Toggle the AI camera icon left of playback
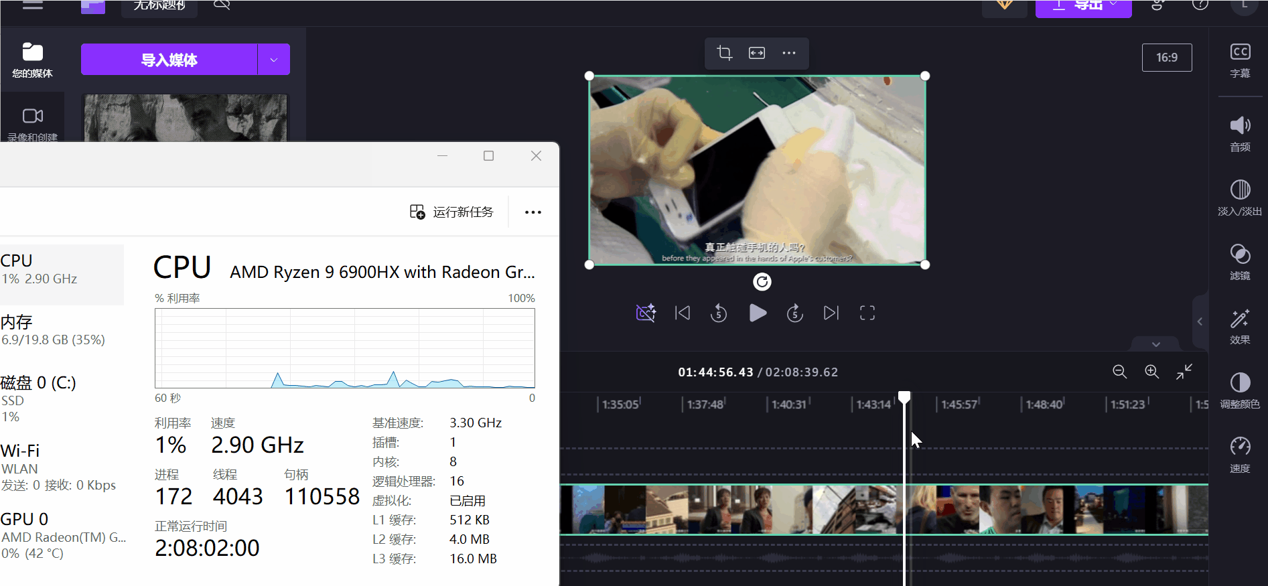 point(646,313)
